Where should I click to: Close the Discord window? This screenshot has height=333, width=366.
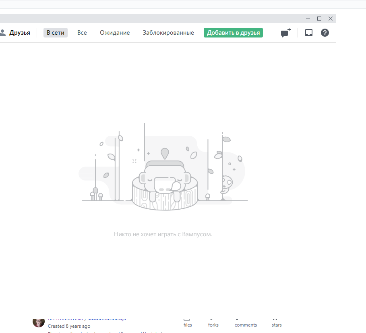tap(331, 19)
